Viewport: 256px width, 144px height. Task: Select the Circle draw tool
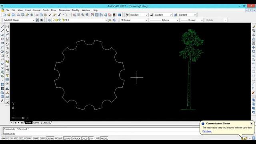[x=2, y=51]
